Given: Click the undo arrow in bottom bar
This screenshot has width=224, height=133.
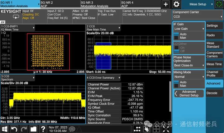Looking at the screenshot, I should point(14,129).
